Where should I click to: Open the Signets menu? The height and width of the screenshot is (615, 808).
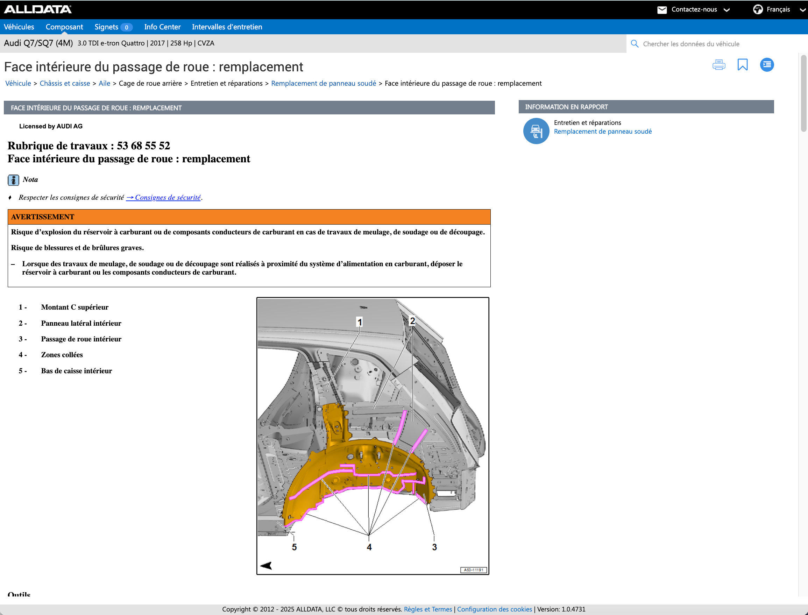(x=106, y=27)
